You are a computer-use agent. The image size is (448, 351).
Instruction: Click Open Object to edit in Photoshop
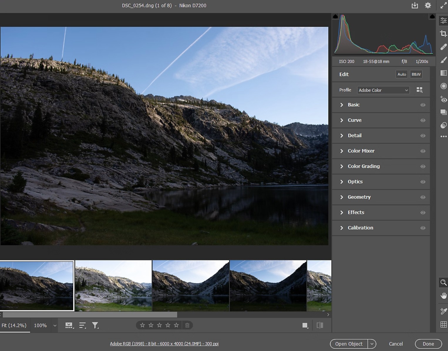coord(348,344)
